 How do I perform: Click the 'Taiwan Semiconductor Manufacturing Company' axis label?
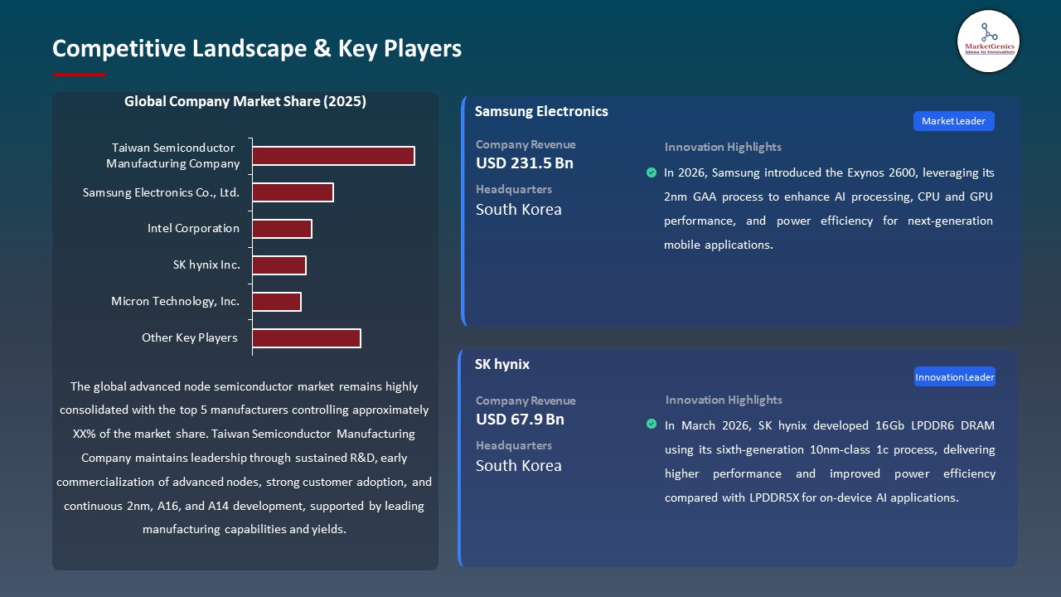click(x=173, y=156)
